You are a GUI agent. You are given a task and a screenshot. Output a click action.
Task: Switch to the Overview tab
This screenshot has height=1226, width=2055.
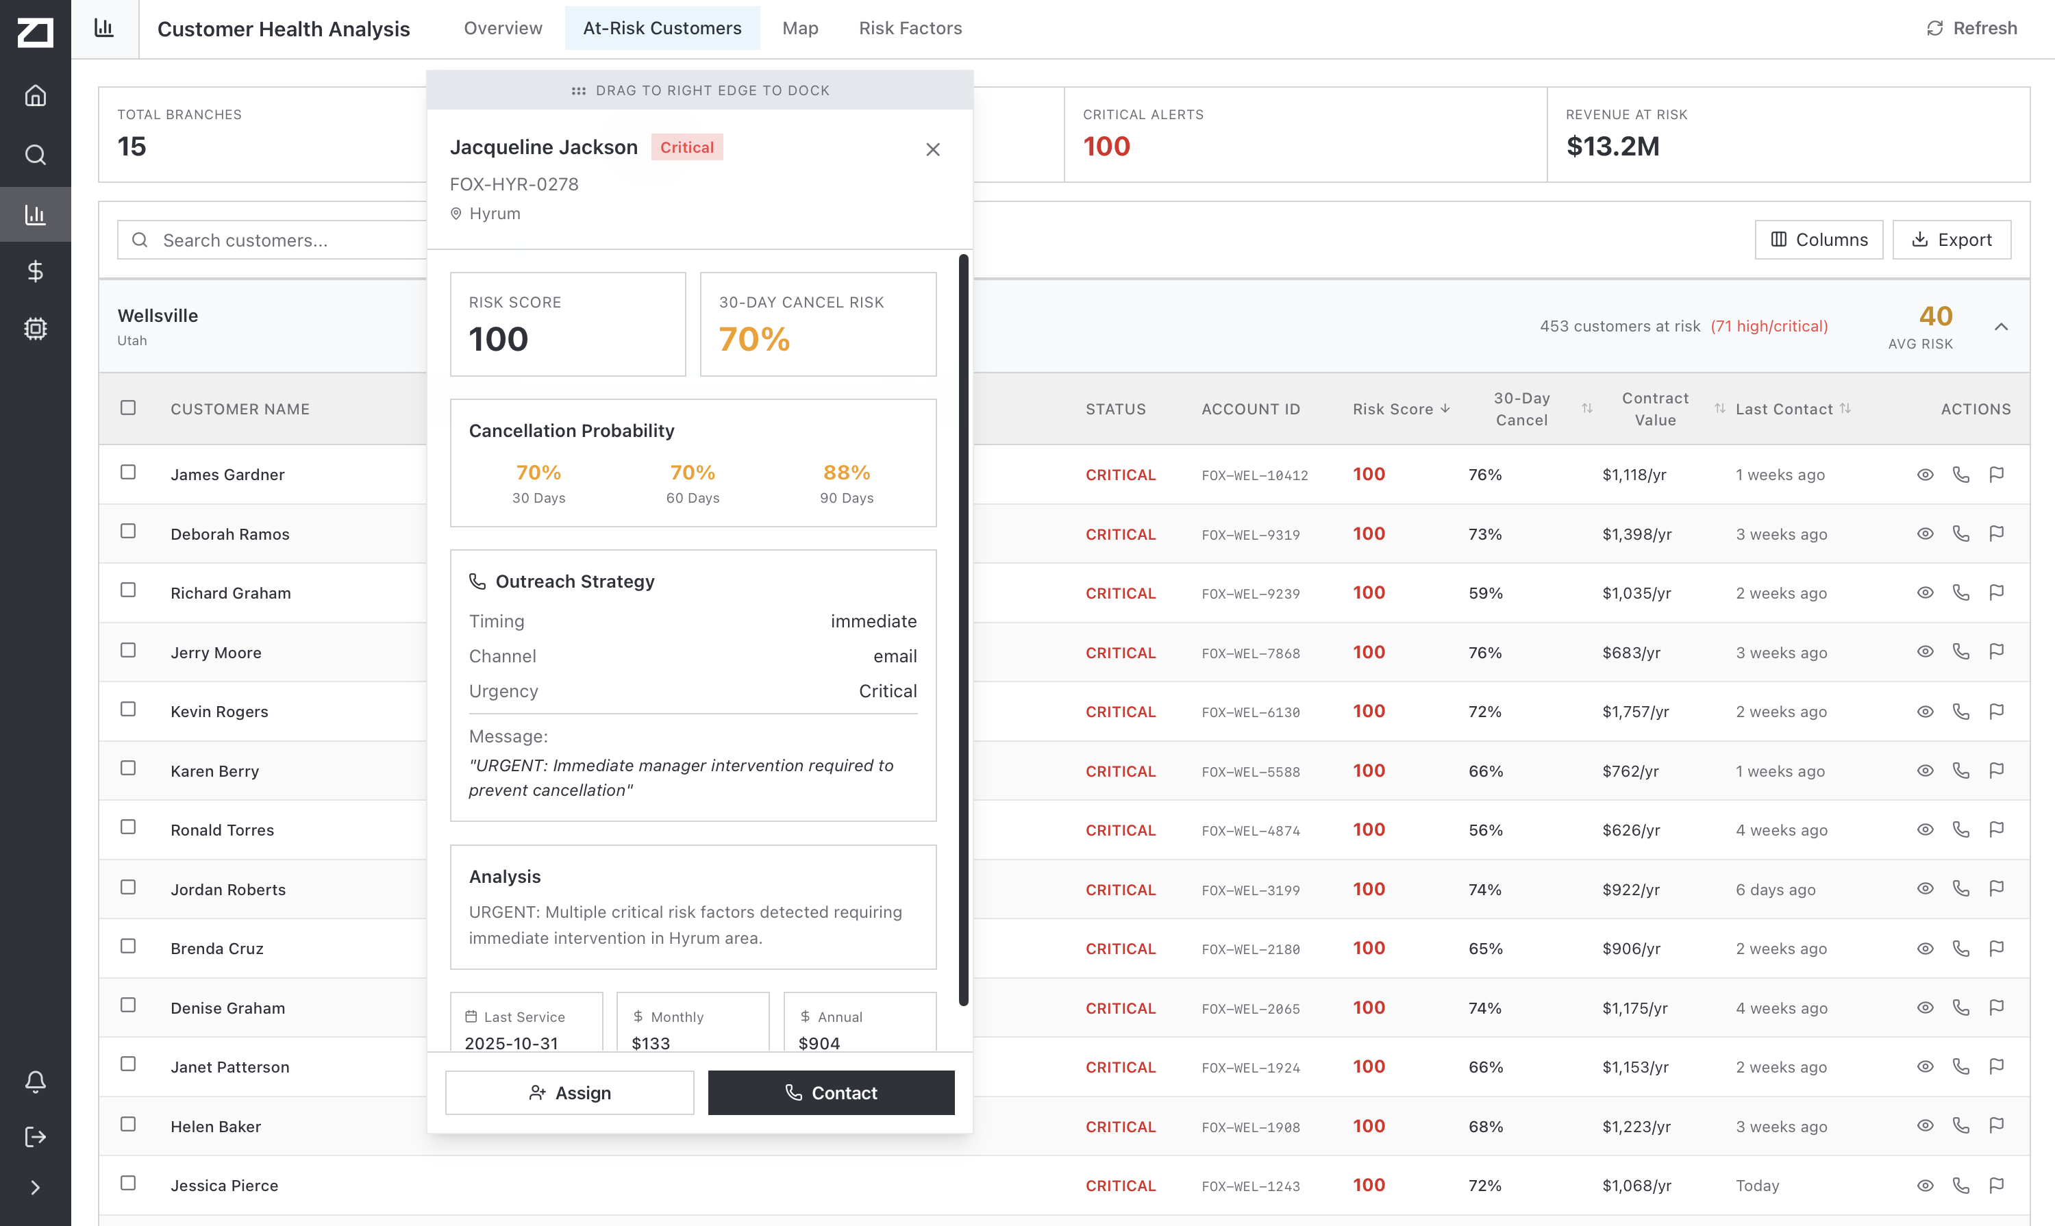click(x=502, y=27)
